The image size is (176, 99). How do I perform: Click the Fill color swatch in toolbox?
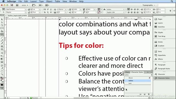pyautogui.click(x=1, y=78)
